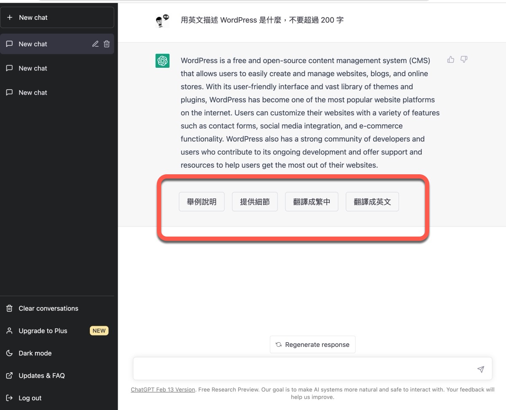
Task: Click the 提供細節 button
Action: pyautogui.click(x=255, y=202)
